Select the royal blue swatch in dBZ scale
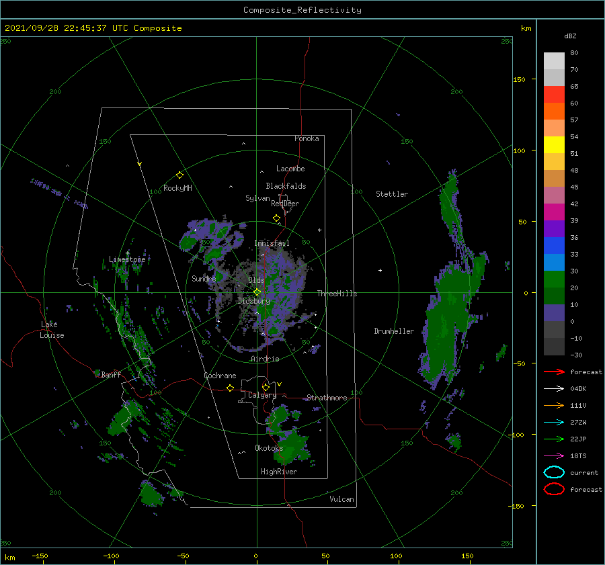 coord(554,245)
